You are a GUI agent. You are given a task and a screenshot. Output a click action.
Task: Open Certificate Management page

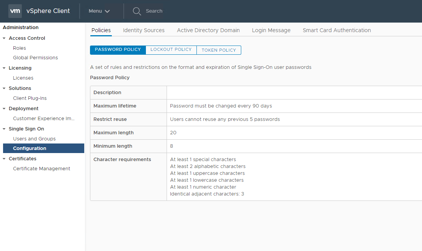[41, 169]
